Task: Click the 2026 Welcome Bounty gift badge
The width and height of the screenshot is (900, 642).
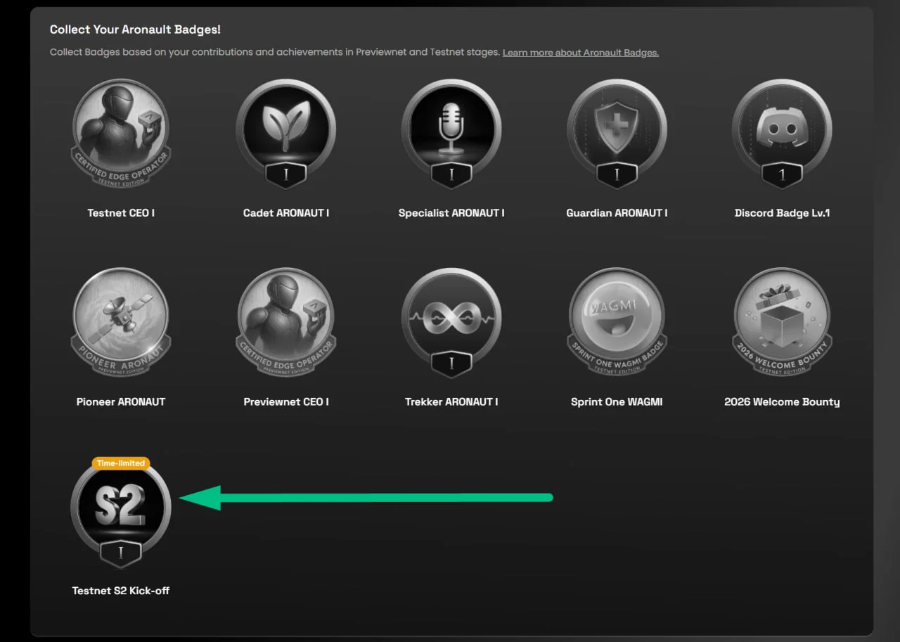Action: pos(782,323)
